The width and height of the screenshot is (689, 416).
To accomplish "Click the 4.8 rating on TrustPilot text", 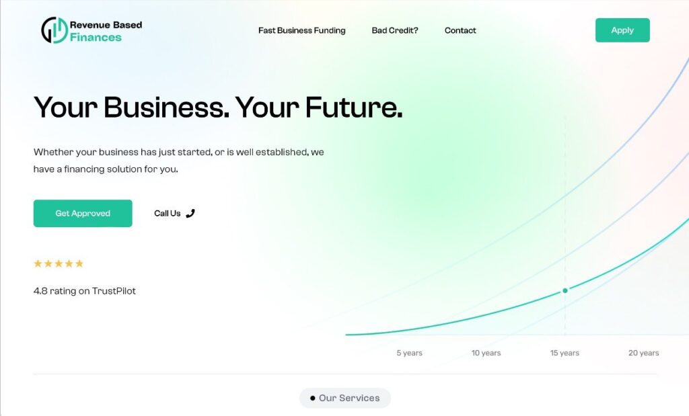I will [85, 291].
